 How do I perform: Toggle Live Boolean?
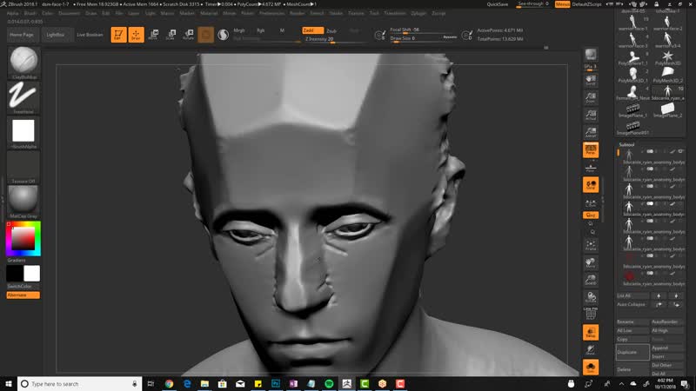[90, 35]
